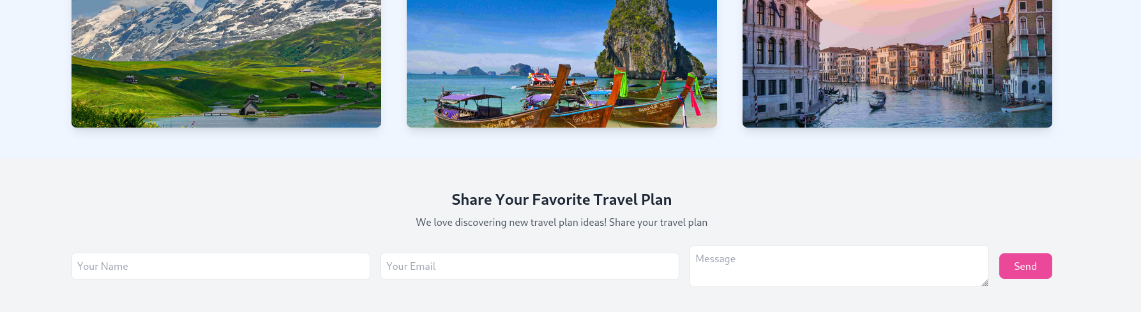Click inside the Message text area
1141x312 pixels.
[x=839, y=266]
